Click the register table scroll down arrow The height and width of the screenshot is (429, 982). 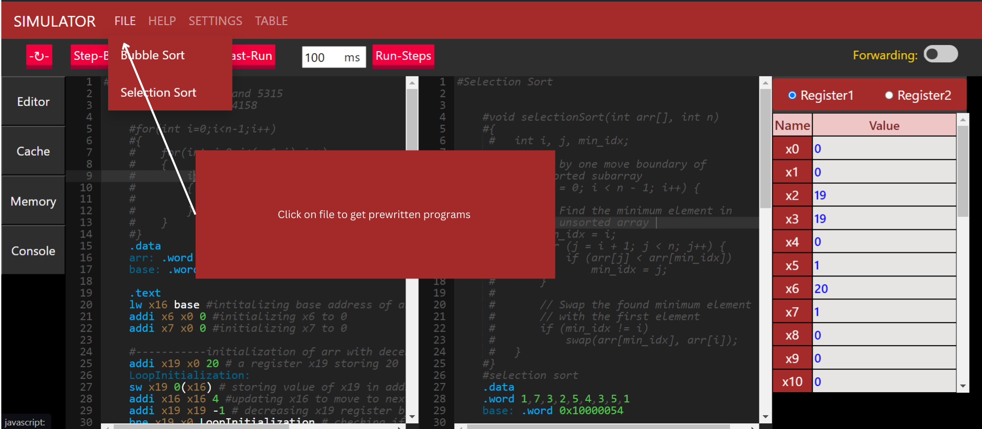963,387
